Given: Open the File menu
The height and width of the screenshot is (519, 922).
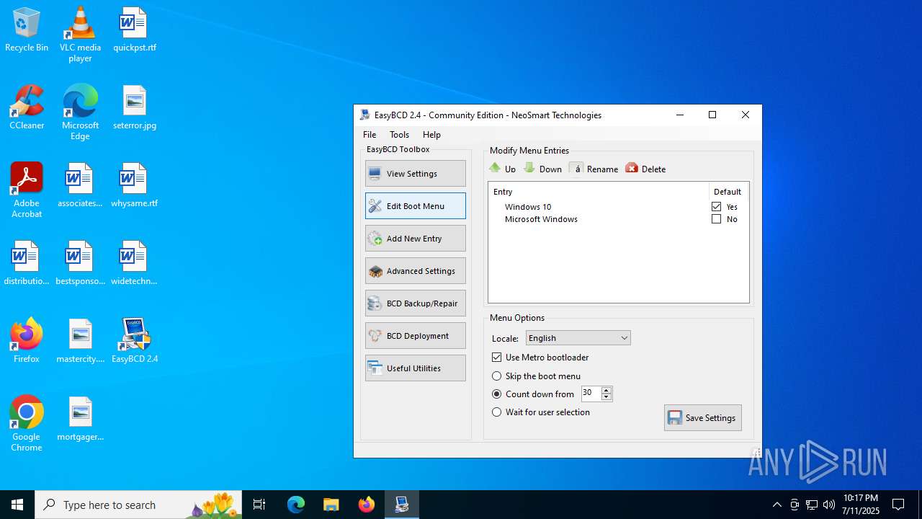Looking at the screenshot, I should click(370, 135).
